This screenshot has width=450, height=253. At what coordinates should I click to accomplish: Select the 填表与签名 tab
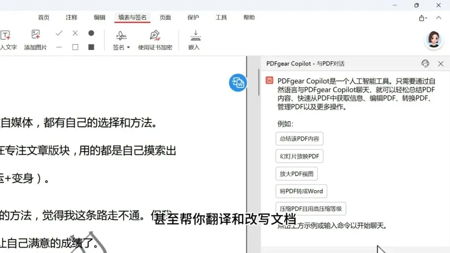click(x=132, y=17)
